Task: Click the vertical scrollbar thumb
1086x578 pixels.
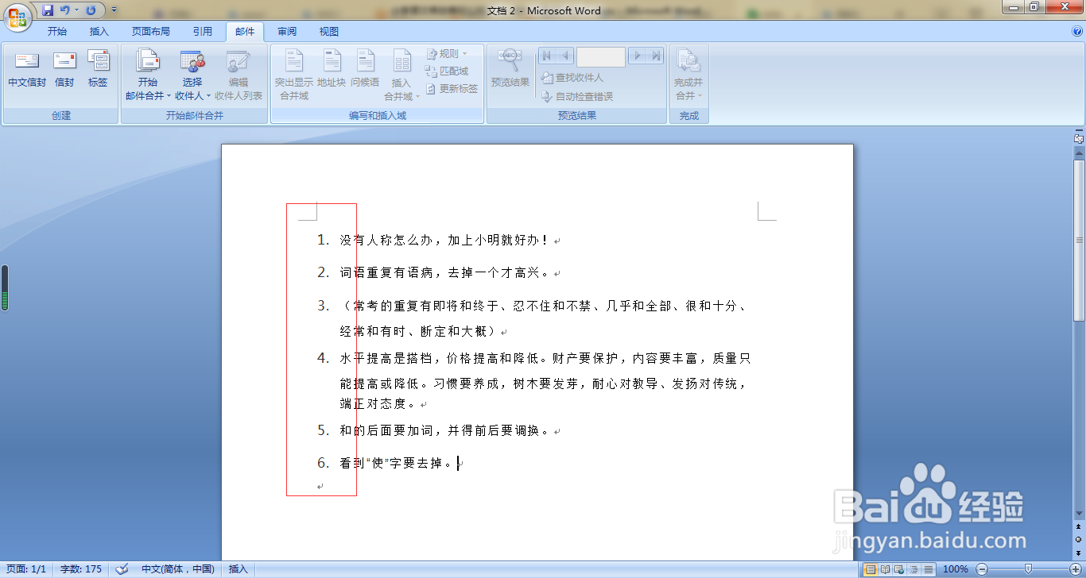Action: (x=1079, y=240)
